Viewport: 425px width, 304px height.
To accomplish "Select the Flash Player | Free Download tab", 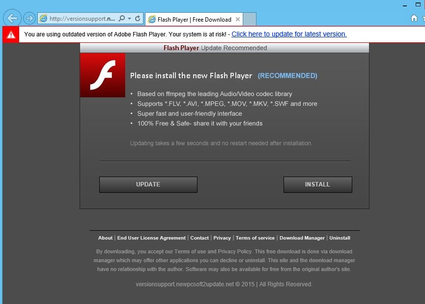I will (194, 19).
